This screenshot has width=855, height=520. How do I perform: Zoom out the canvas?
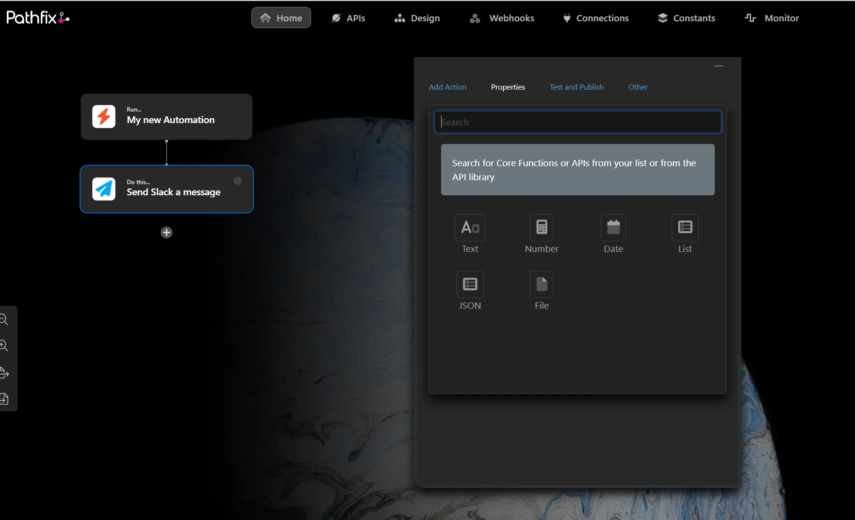point(4,319)
